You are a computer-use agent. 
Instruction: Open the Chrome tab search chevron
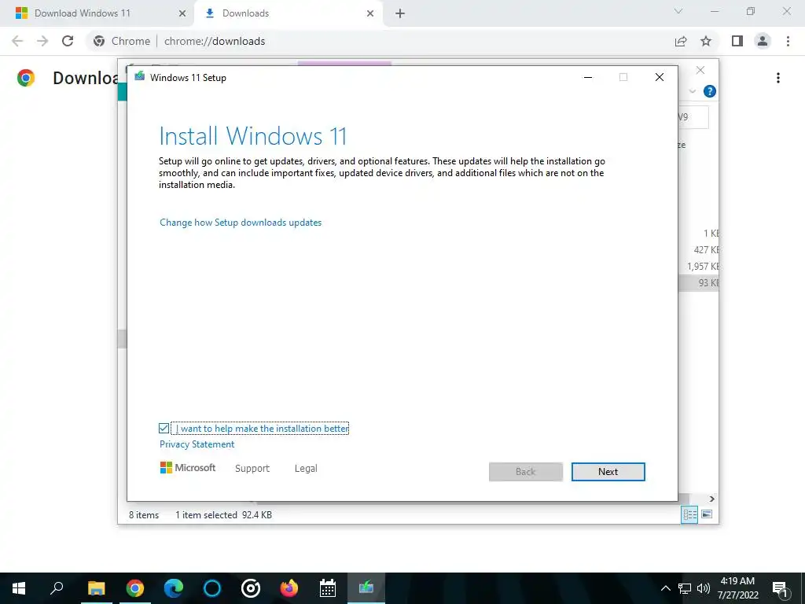678,11
